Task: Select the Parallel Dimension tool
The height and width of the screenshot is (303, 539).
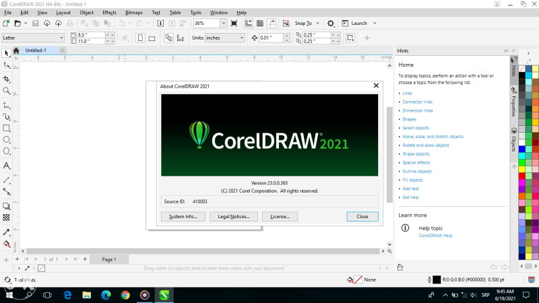Action: (x=6, y=180)
